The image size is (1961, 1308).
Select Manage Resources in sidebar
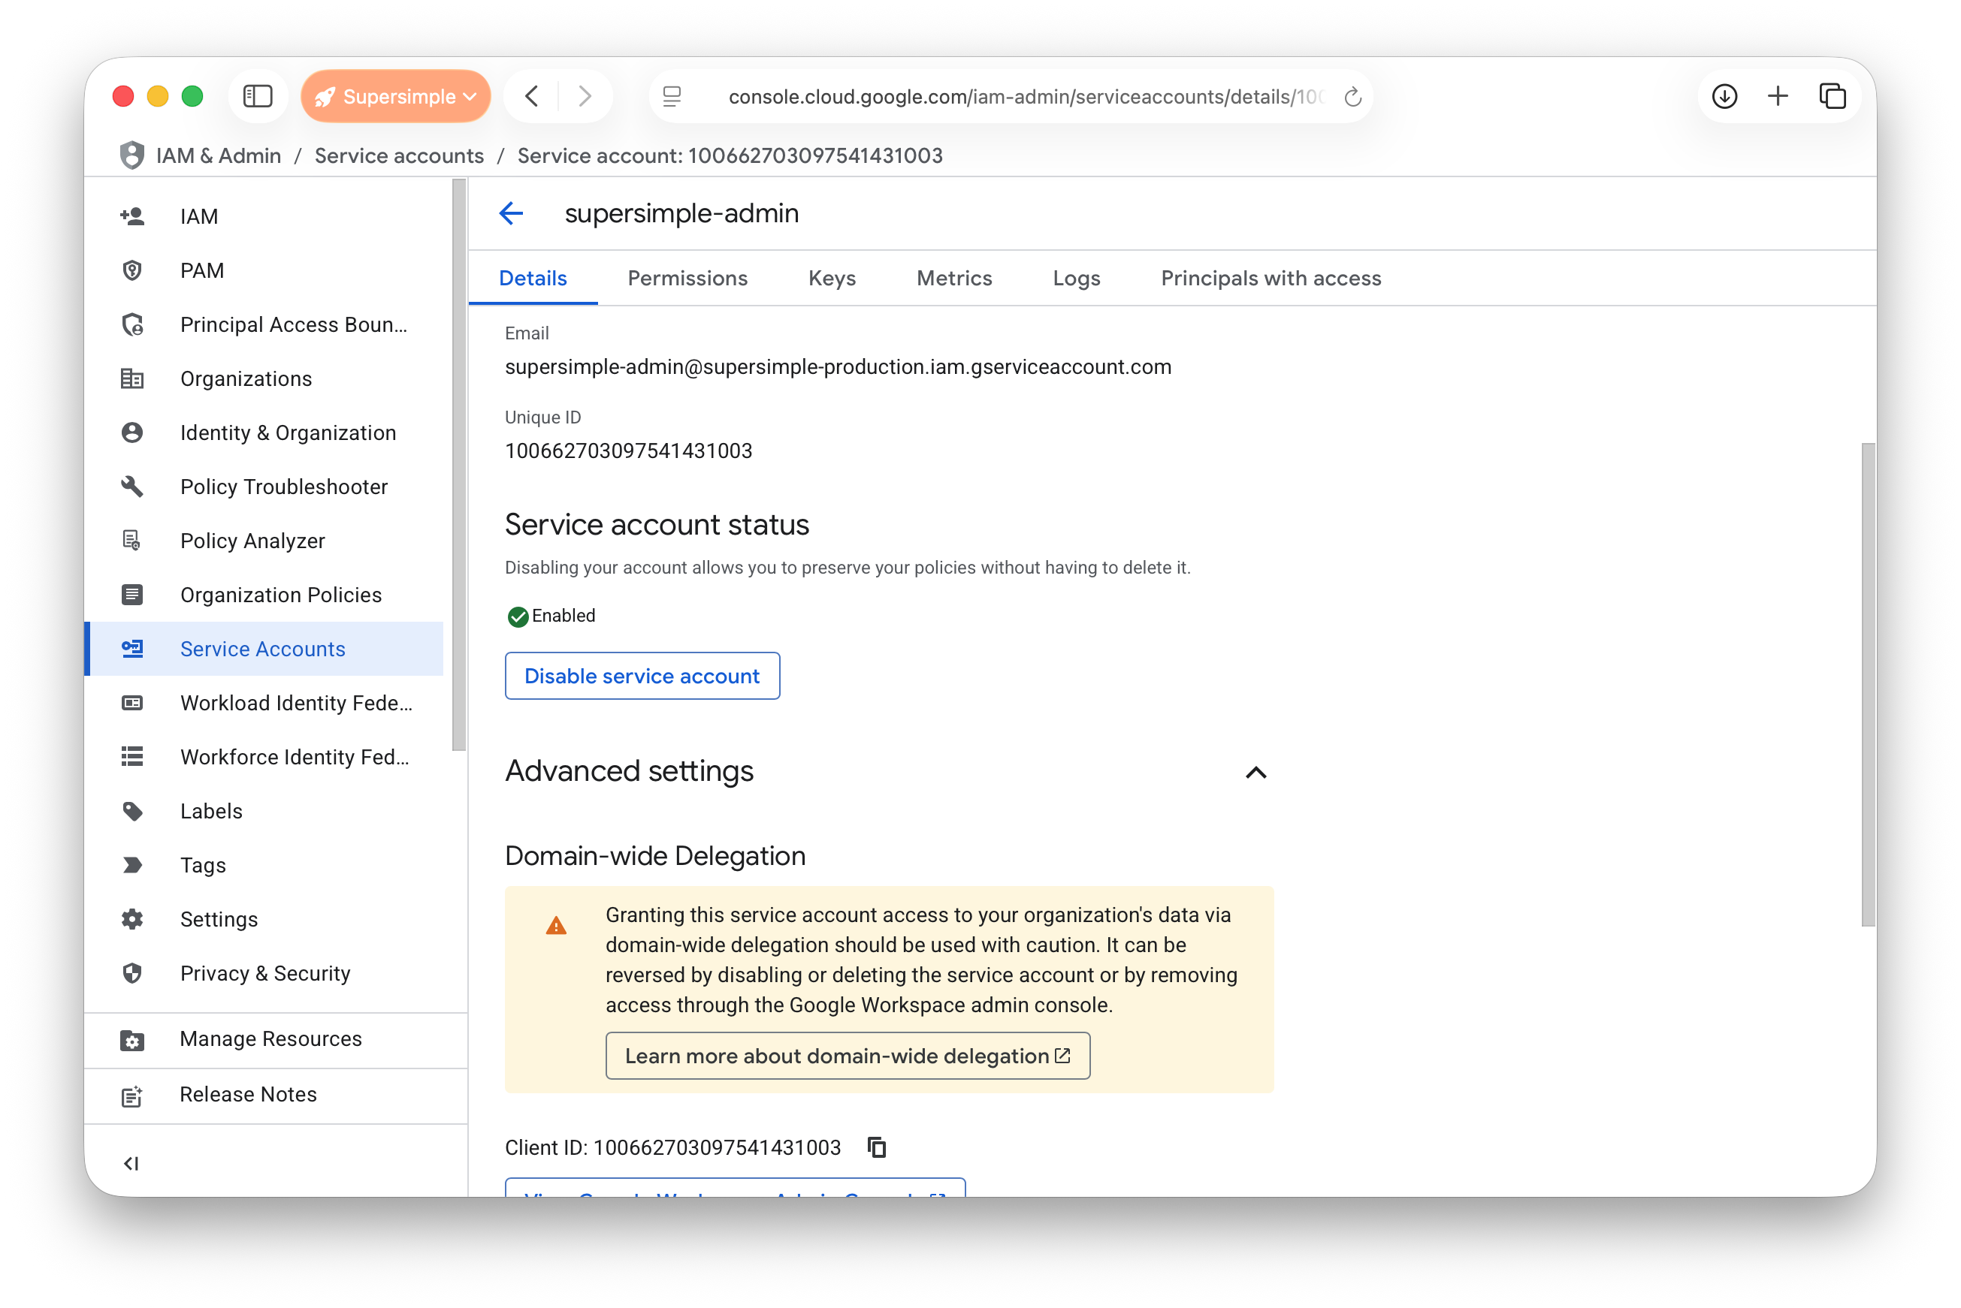270,1039
